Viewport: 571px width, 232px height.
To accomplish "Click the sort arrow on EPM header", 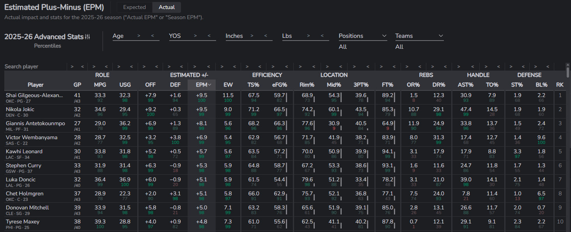I will pyautogui.click(x=209, y=85).
